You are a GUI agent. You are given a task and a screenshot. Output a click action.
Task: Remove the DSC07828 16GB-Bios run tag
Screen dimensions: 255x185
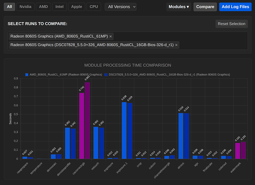(176, 45)
